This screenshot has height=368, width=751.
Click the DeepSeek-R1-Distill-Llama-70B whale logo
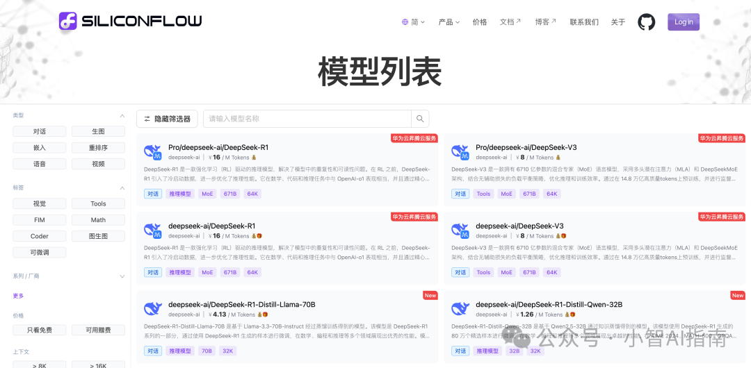(153, 309)
